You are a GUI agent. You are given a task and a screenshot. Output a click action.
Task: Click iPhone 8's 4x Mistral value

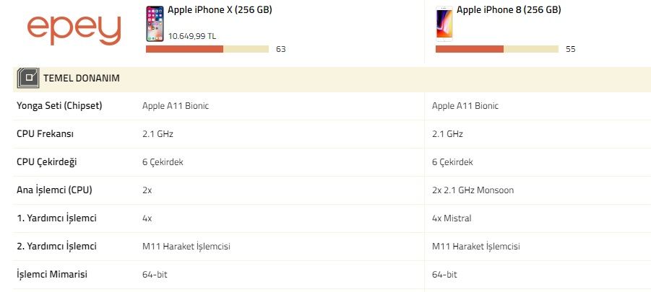tap(456, 218)
